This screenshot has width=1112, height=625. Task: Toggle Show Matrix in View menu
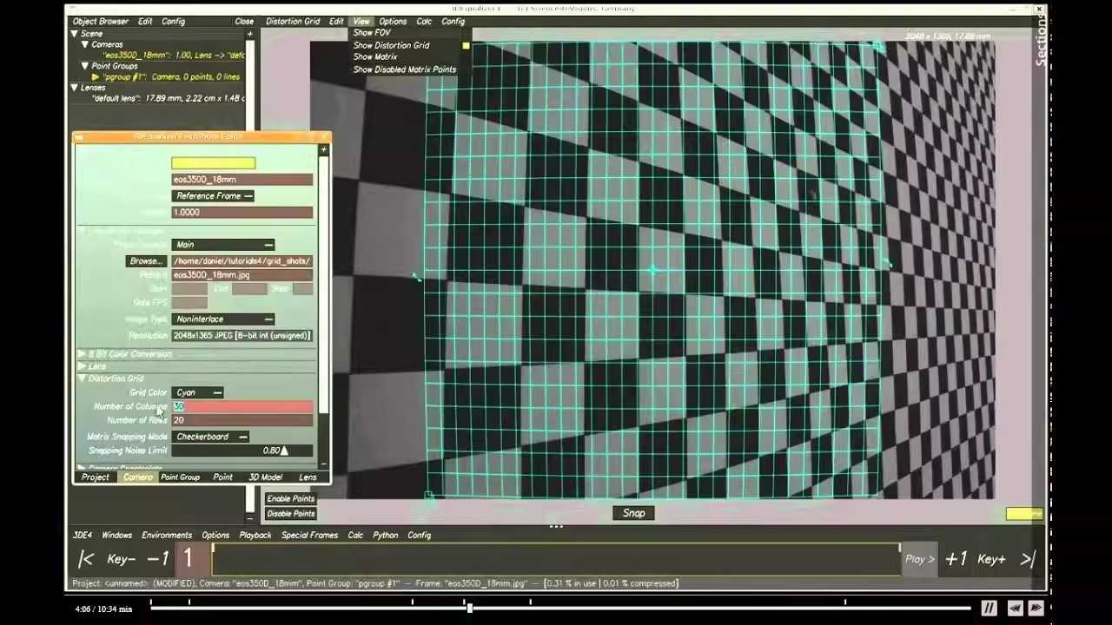coord(375,57)
